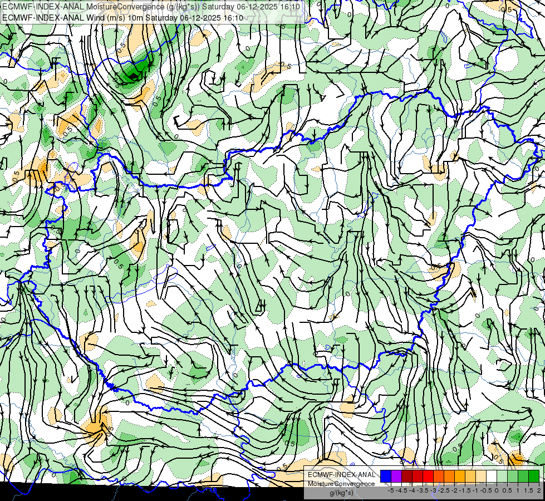Click the pale peach legend swatch
Image resolution: width=545 pixels, height=501 pixels.
480,476
